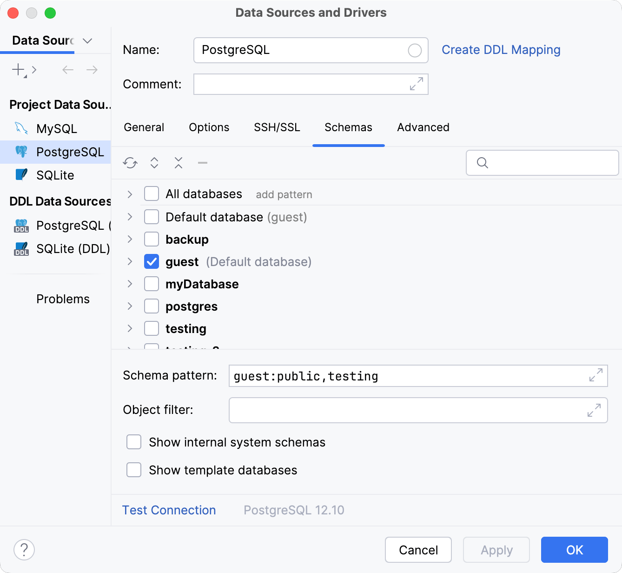Uncheck the guest default database
The width and height of the screenshot is (622, 573).
point(151,261)
